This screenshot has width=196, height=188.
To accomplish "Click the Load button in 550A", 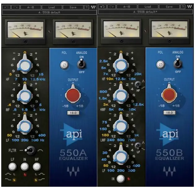I will [52, 7].
